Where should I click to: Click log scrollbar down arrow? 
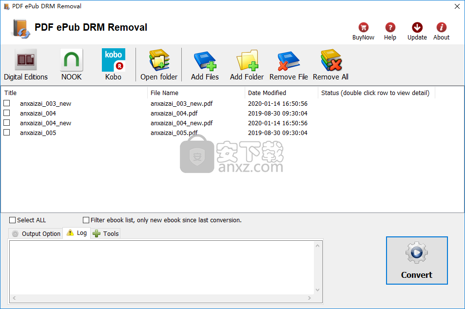(318, 290)
